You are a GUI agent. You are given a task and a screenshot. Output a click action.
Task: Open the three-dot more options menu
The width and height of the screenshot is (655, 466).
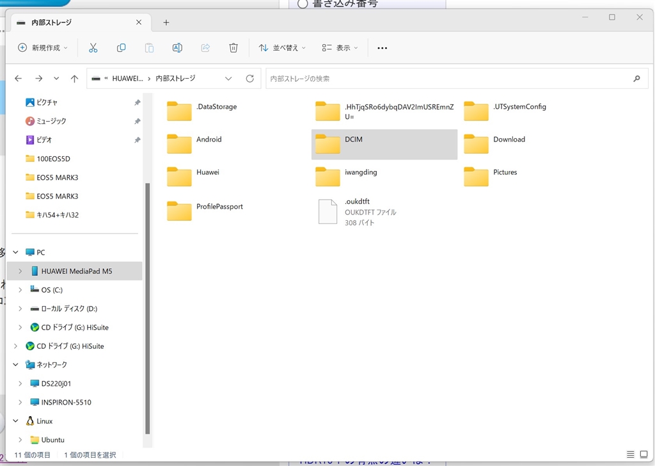click(x=382, y=48)
